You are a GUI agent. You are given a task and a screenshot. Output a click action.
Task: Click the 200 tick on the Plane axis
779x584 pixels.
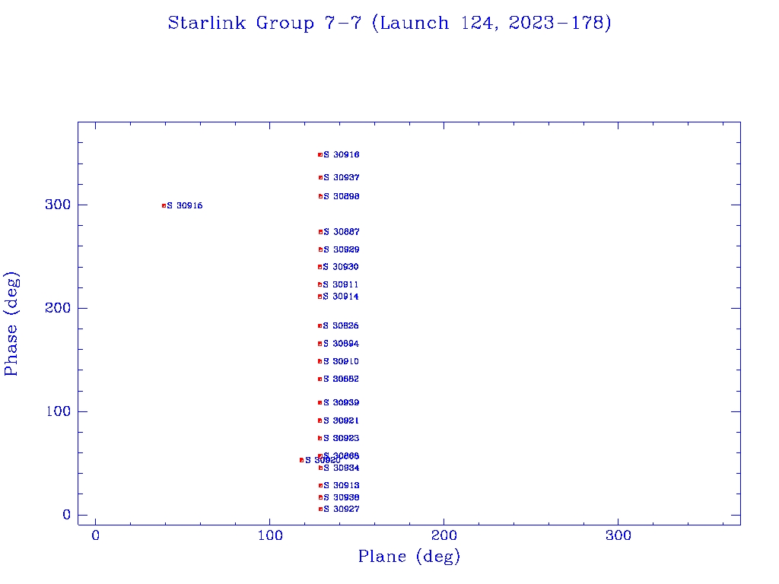coord(444,535)
